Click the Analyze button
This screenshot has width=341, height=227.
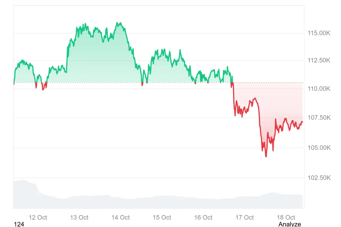(x=290, y=224)
